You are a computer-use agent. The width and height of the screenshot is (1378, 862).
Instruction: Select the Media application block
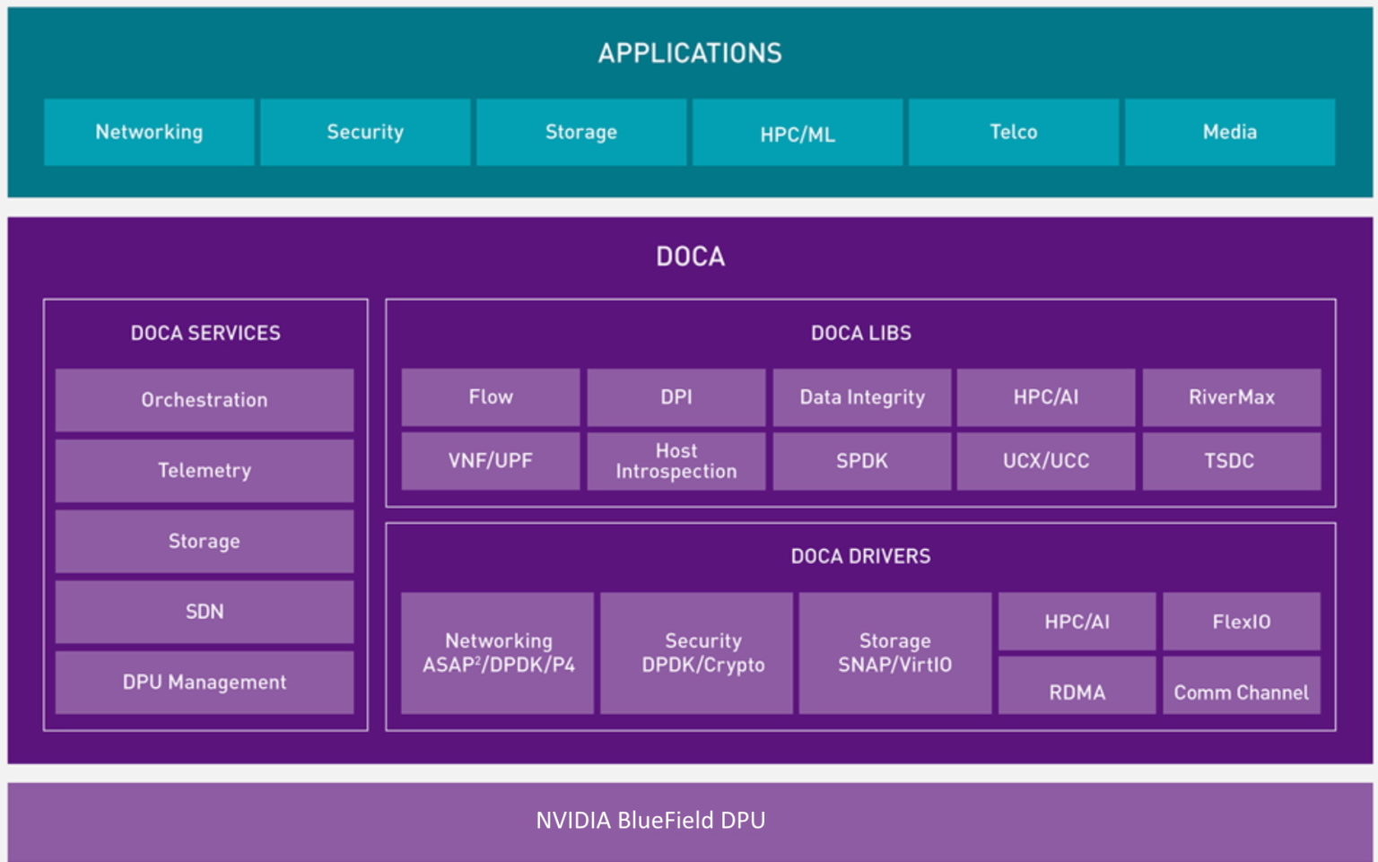pyautogui.click(x=1229, y=132)
